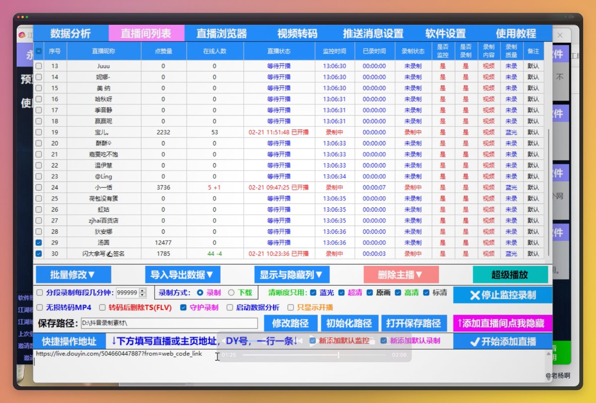The image size is (596, 403).
Task: Click the 保存路径 path input field
Action: coord(169,323)
